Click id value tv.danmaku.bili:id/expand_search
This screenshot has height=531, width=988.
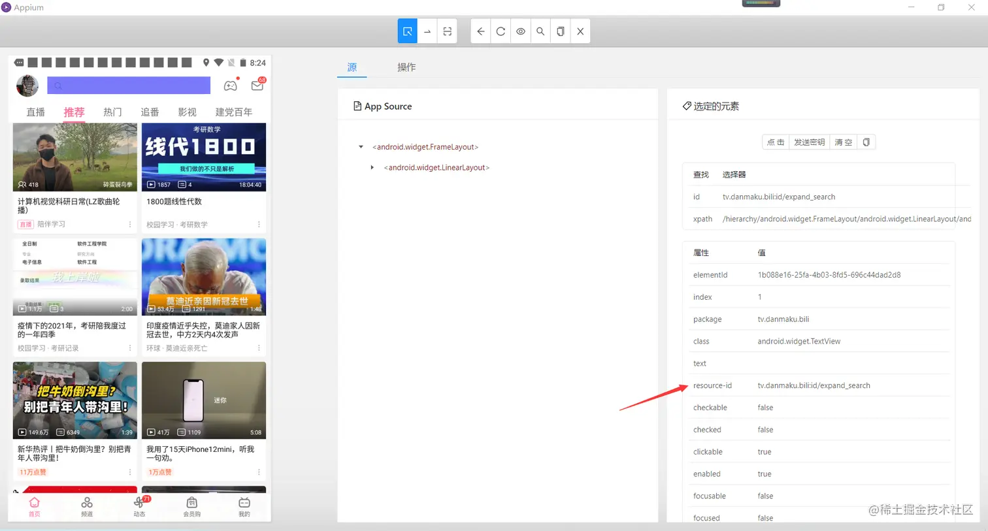coord(779,197)
